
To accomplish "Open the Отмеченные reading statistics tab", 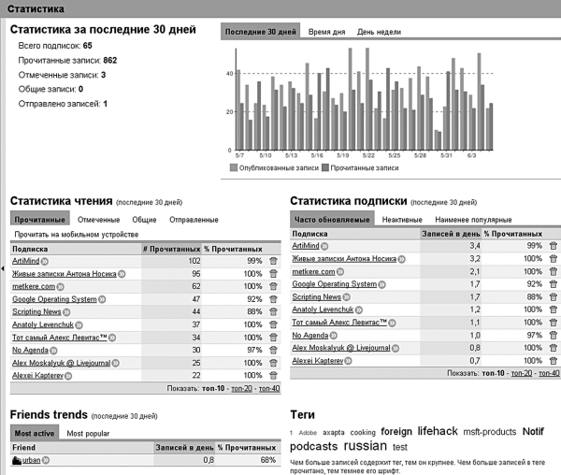I will point(99,220).
